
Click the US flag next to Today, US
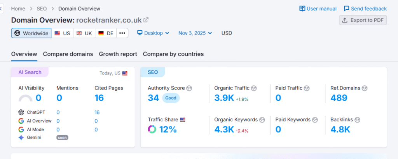(125, 73)
